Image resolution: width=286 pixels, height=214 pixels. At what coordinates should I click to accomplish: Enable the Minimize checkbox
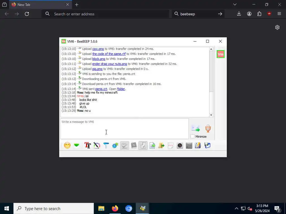coord(192,137)
